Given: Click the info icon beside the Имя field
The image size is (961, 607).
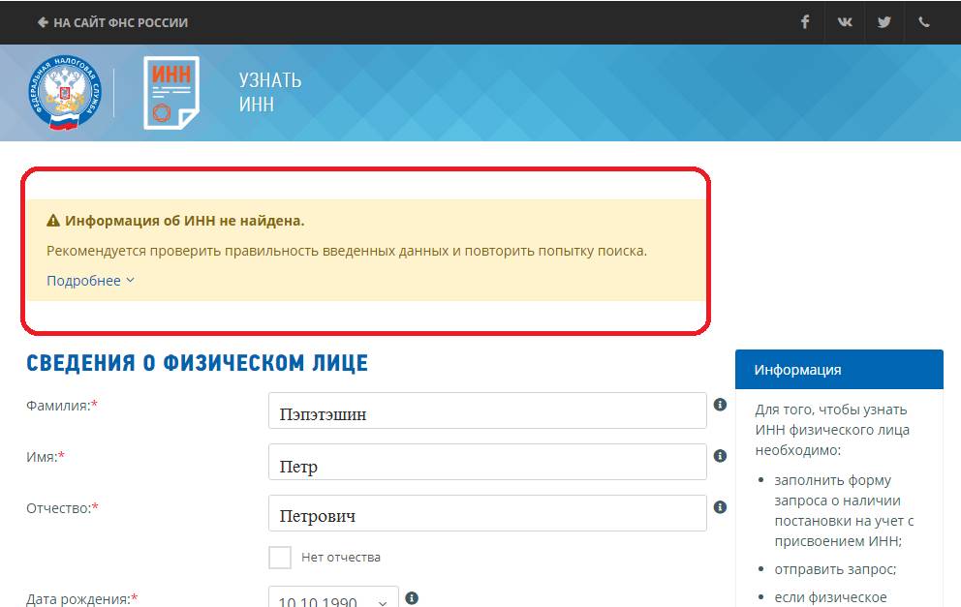Looking at the screenshot, I should (x=722, y=457).
